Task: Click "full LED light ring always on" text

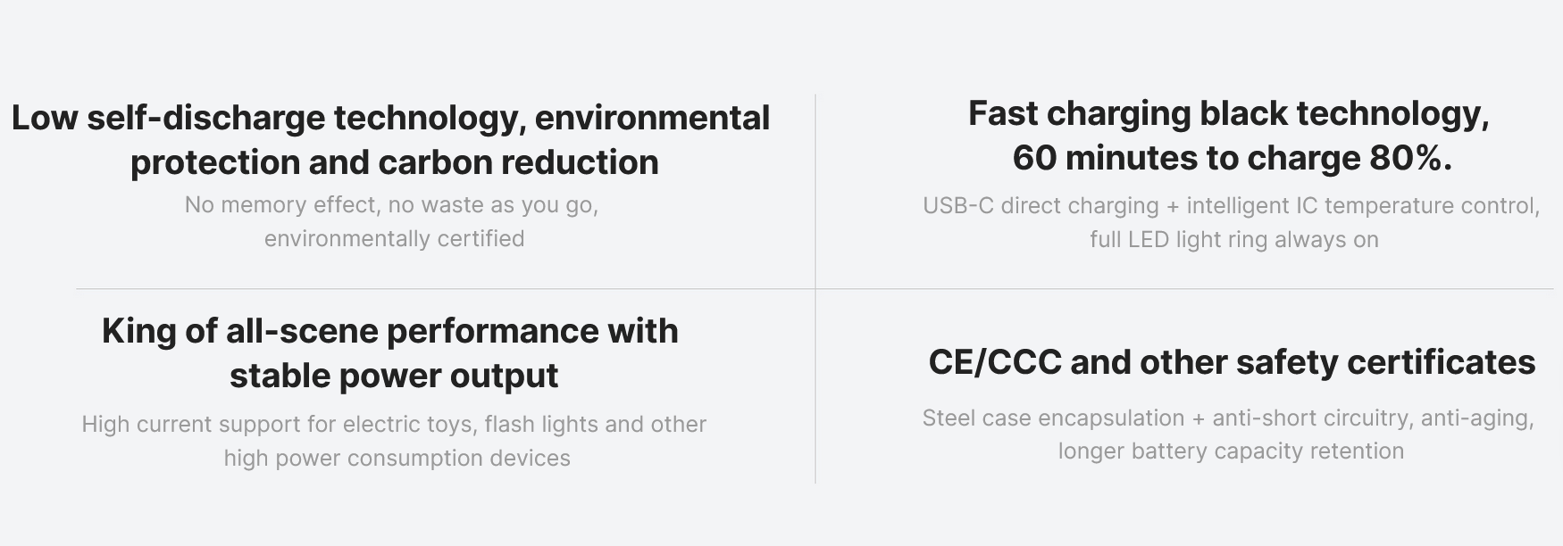Action: point(1233,240)
